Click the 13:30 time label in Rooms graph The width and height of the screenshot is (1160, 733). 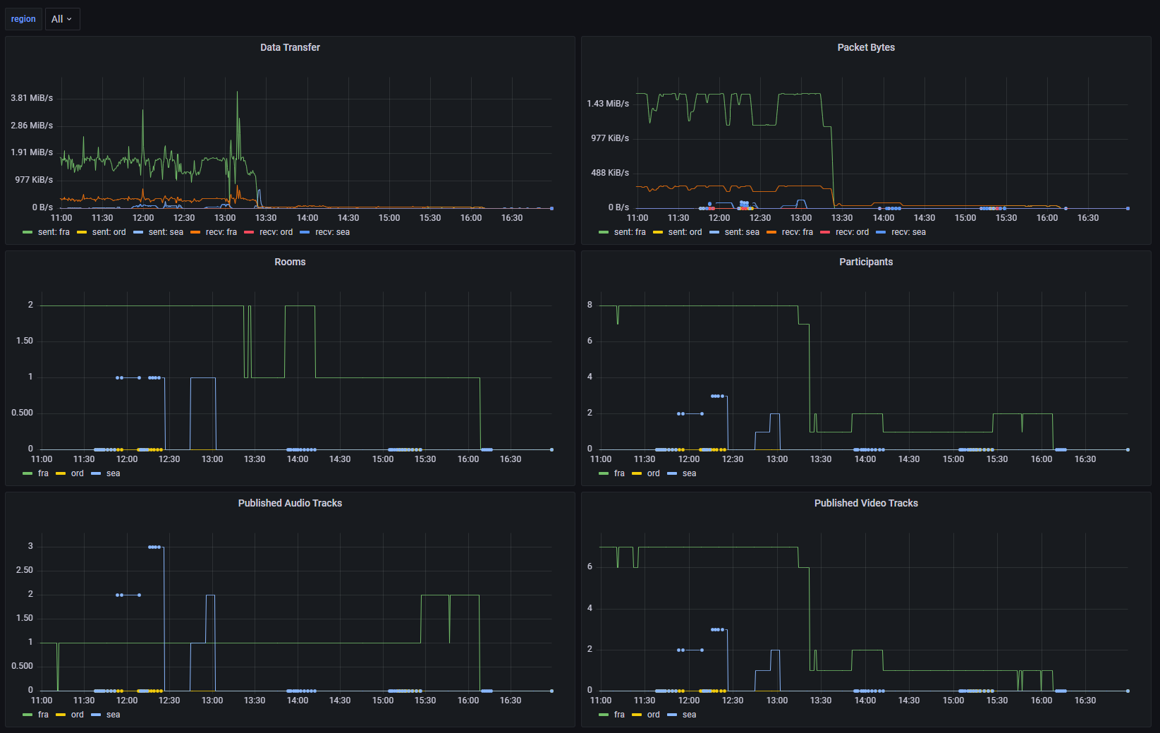pyautogui.click(x=255, y=459)
